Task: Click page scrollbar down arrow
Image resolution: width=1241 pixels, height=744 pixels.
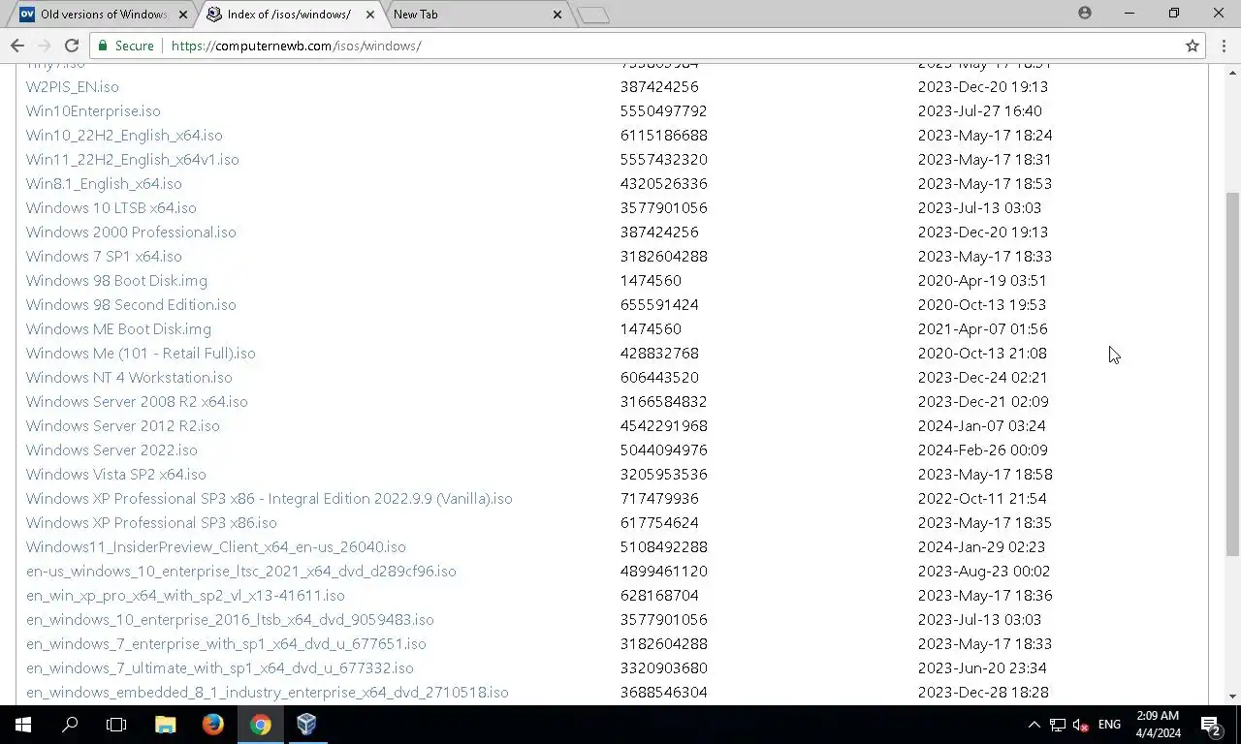Action: pos(1233,696)
